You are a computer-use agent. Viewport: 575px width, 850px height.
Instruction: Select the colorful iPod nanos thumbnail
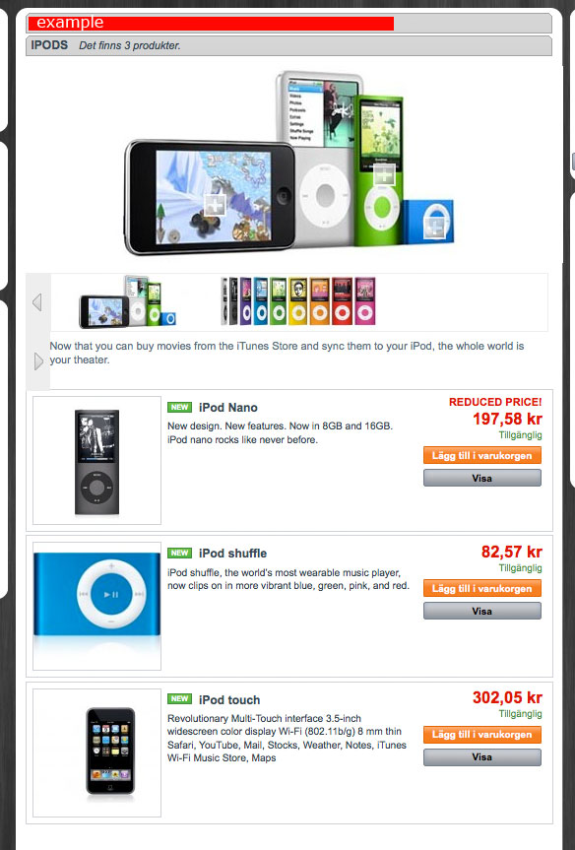tap(298, 301)
